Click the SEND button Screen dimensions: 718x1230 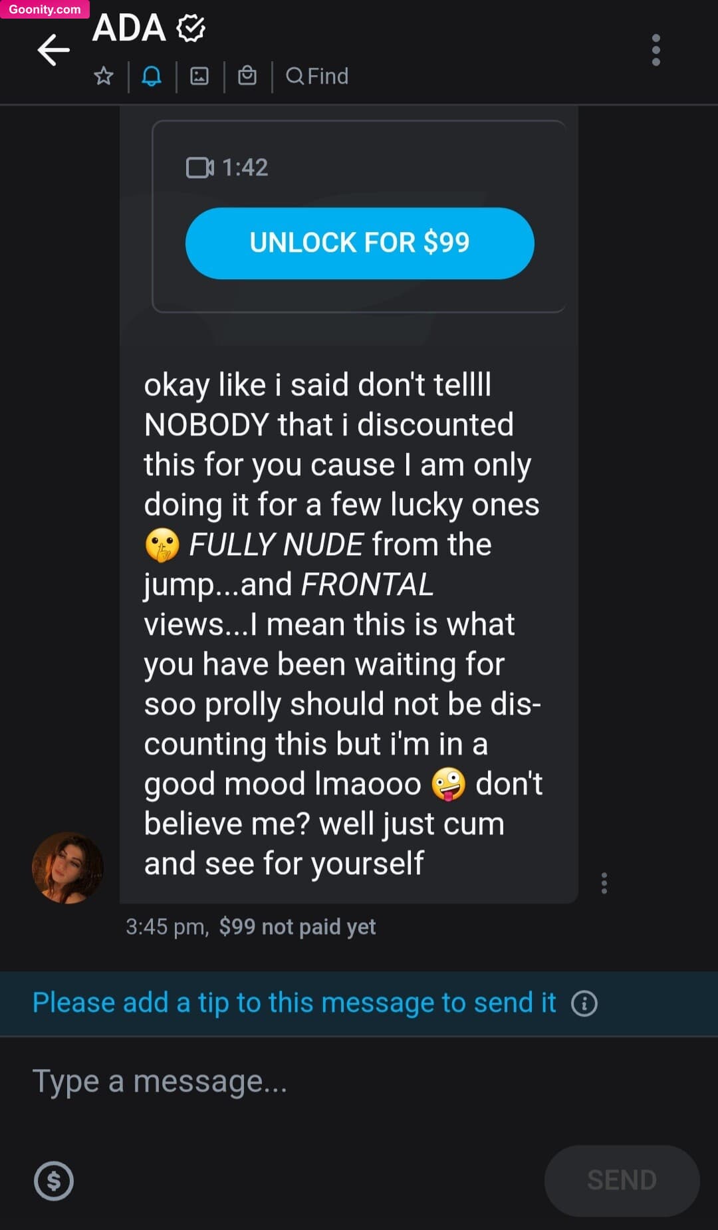click(622, 1180)
